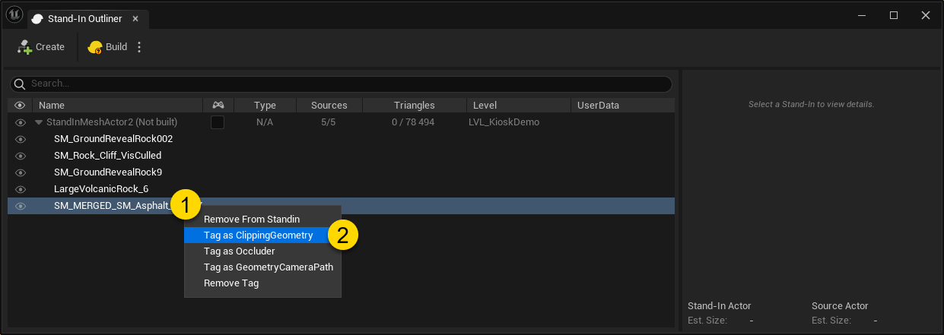Sort by the Name column header
This screenshot has width=944, height=335.
point(117,106)
